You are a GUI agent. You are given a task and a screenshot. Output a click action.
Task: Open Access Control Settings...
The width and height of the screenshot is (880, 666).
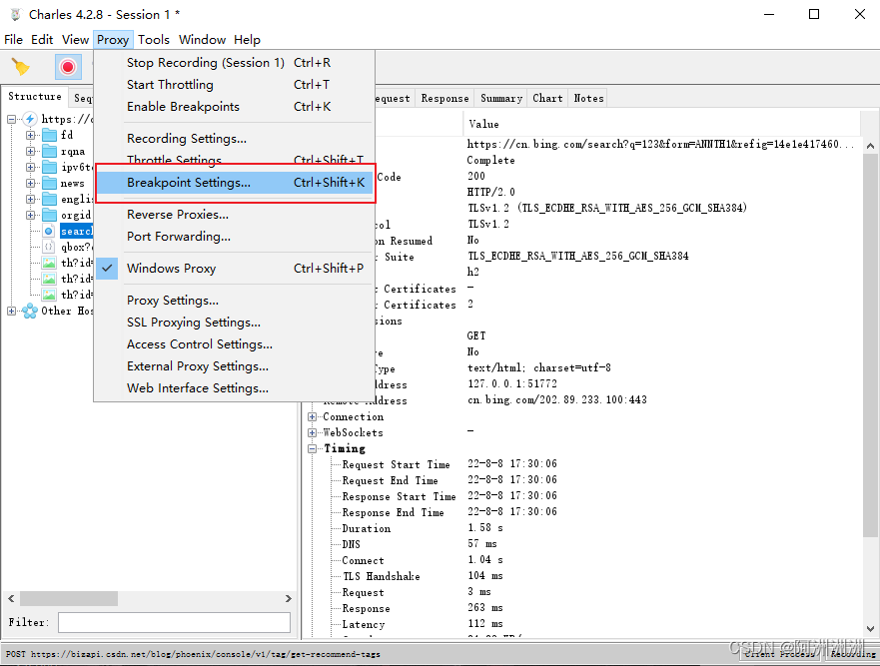tap(235, 343)
